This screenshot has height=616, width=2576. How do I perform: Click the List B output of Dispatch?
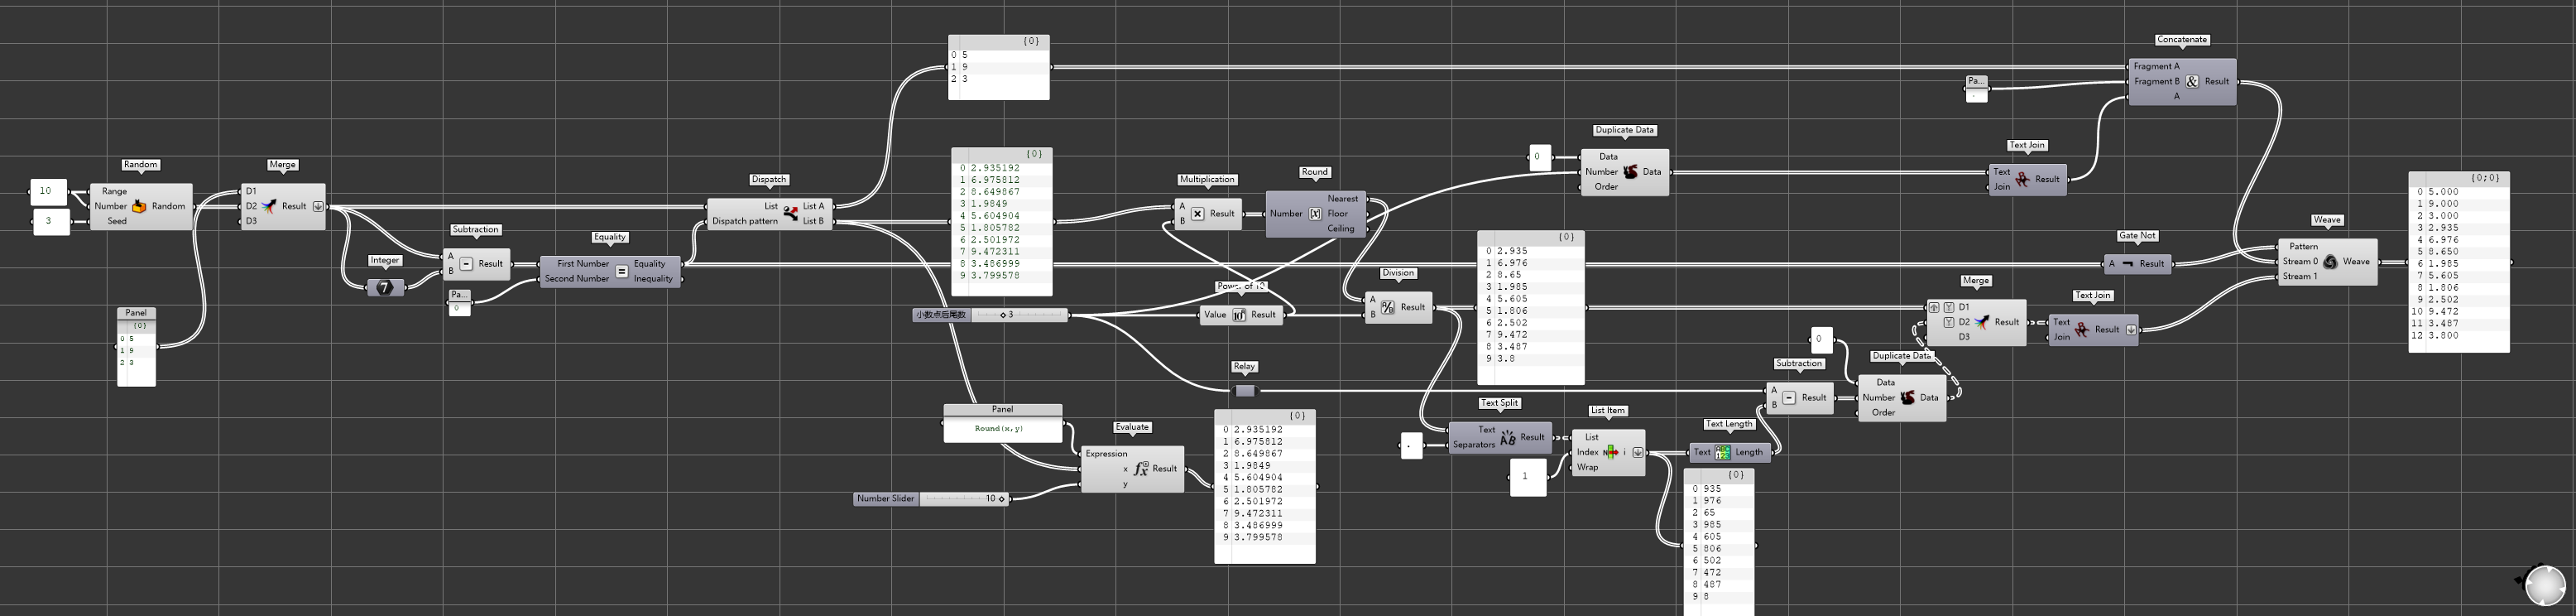point(813,221)
